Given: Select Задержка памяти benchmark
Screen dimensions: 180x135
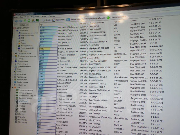Looking at the screenshot, I should click(x=24, y=98).
